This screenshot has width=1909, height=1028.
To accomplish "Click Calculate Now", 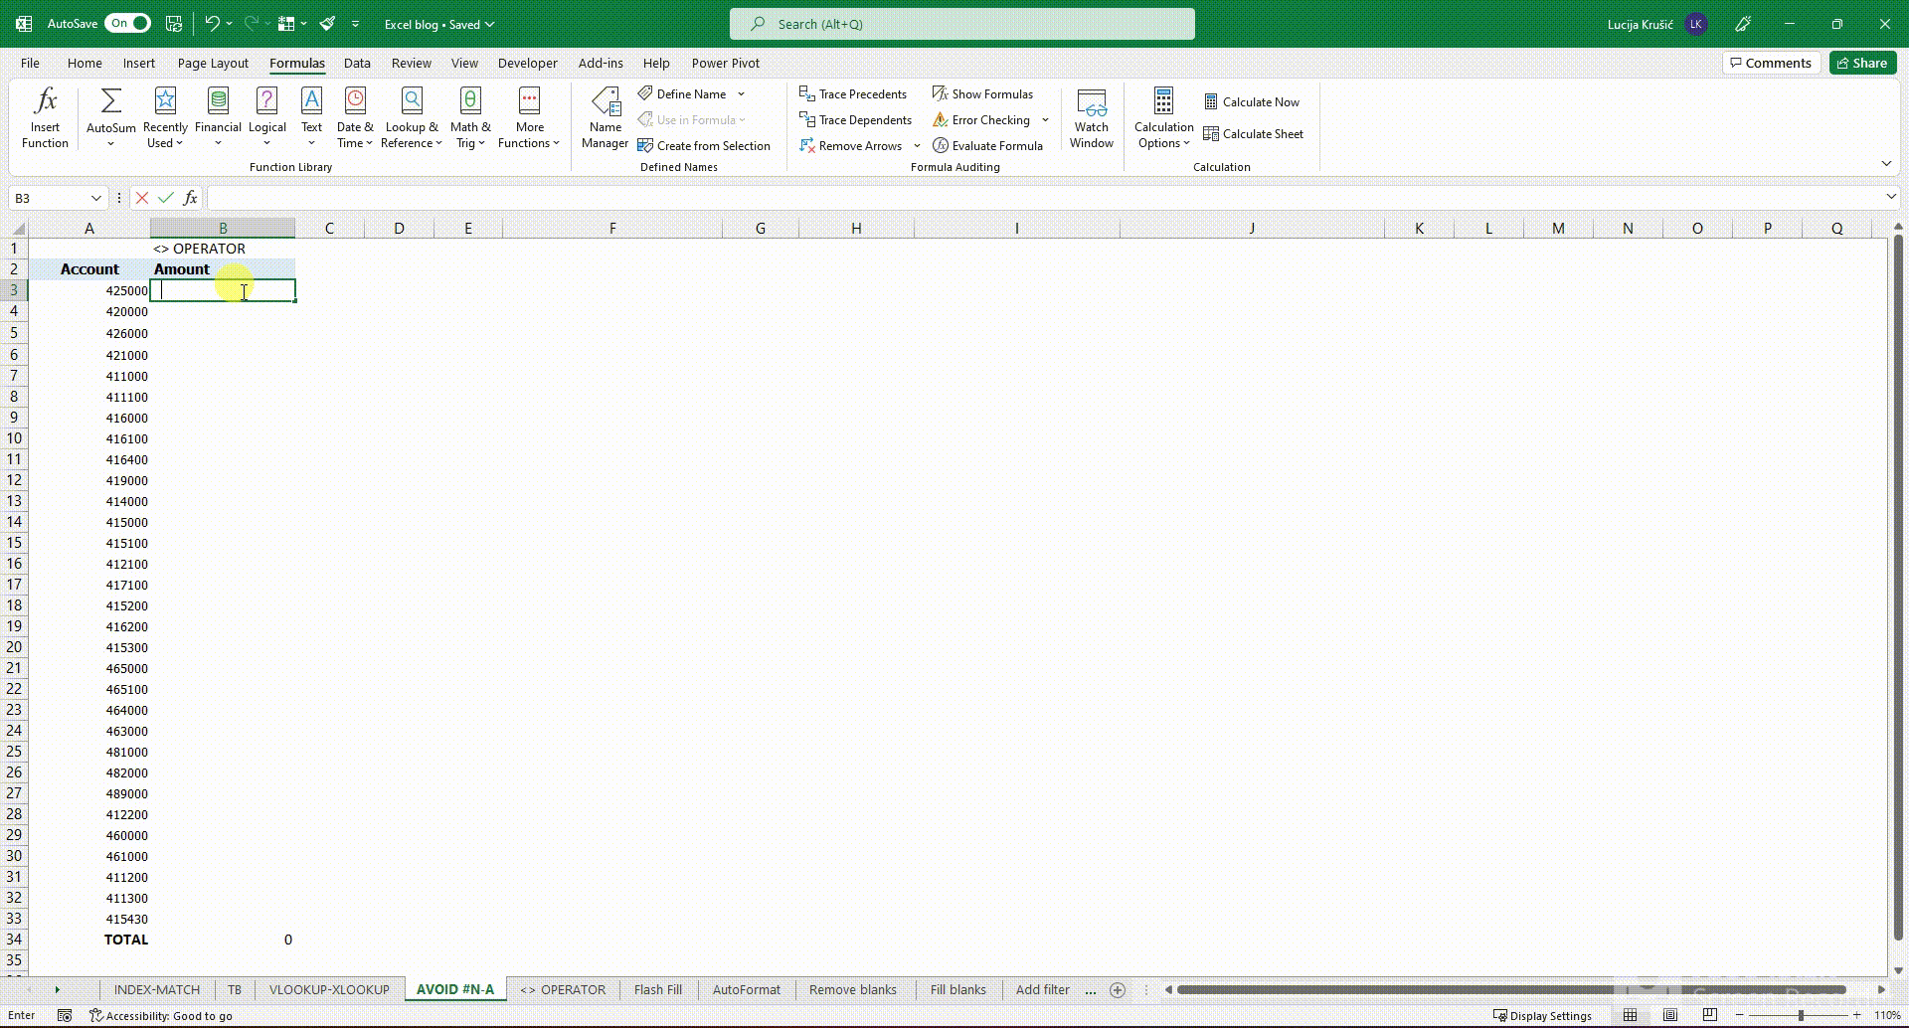I will 1252,101.
